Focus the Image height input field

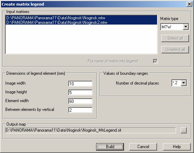(80, 92)
